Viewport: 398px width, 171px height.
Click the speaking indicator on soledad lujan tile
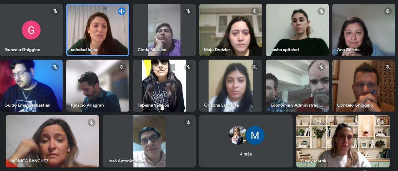click(x=122, y=11)
